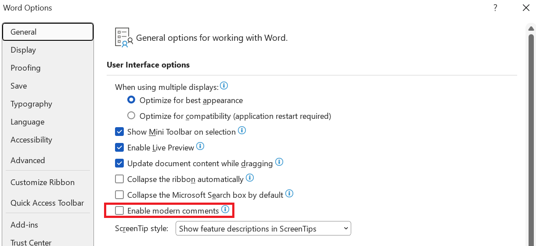Click the Help question mark icon
Viewport: 536px width, 246px height.
495,8
